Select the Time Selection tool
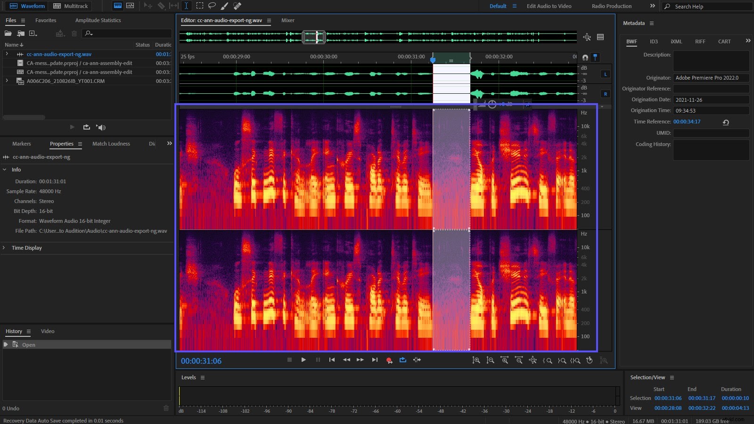Image resolution: width=754 pixels, height=424 pixels. [x=187, y=6]
